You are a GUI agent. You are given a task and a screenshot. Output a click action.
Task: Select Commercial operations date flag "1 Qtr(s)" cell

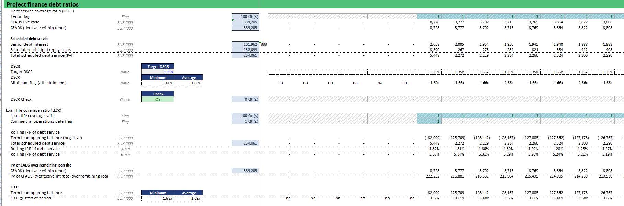245,121
